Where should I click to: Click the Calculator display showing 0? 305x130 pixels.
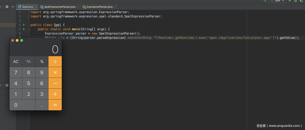[x=36, y=49]
